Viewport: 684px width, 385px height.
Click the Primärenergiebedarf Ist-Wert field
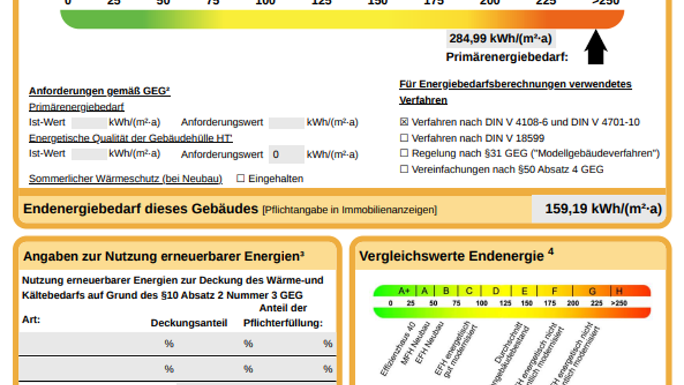coord(89,122)
